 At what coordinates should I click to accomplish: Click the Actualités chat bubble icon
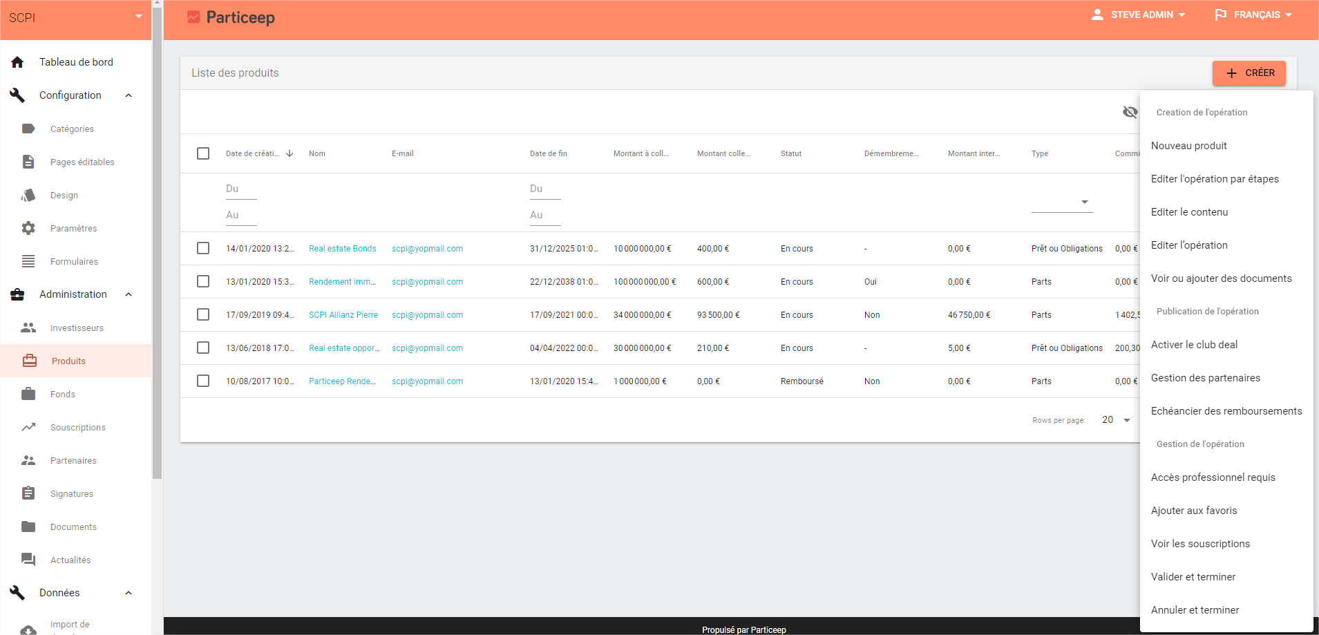(28, 560)
